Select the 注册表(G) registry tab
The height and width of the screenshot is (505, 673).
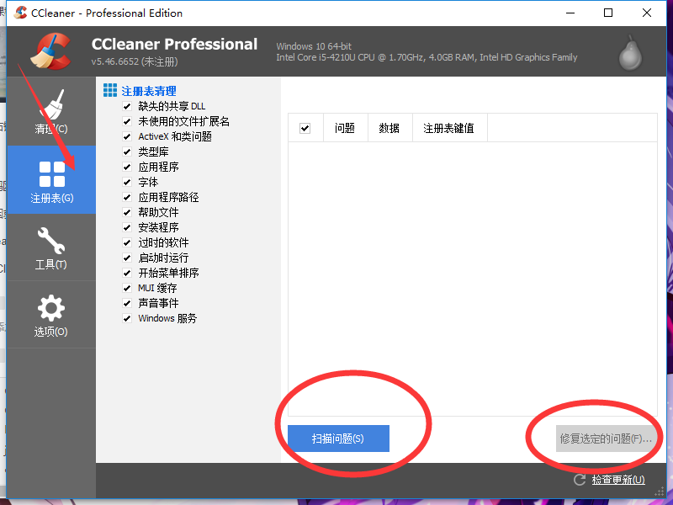[x=51, y=179]
